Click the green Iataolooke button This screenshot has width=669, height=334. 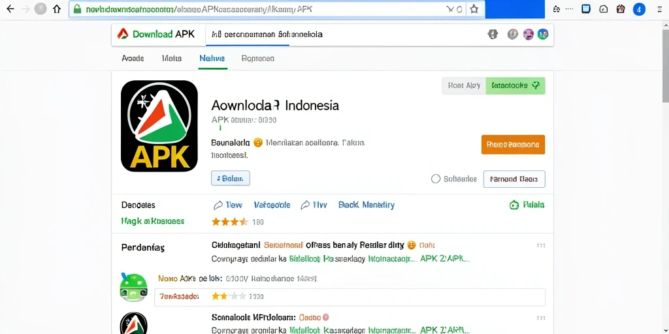(x=515, y=85)
